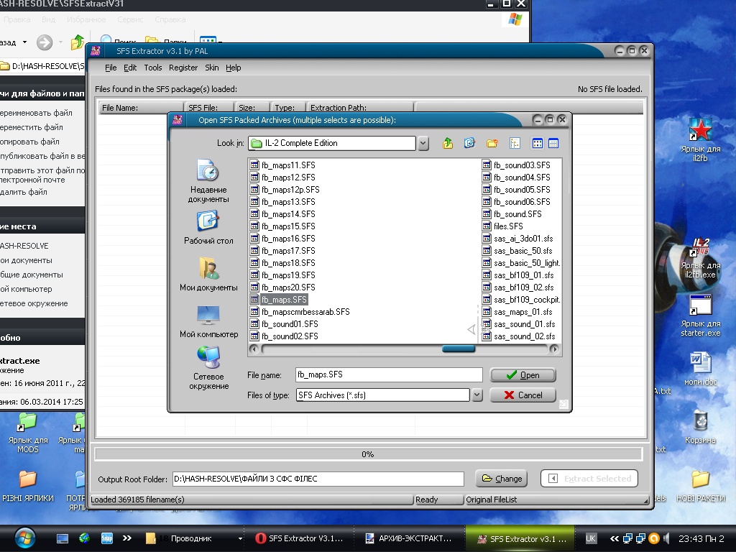The height and width of the screenshot is (552, 736).
Task: Select the fb_sound03.SFS file
Action: (516, 165)
